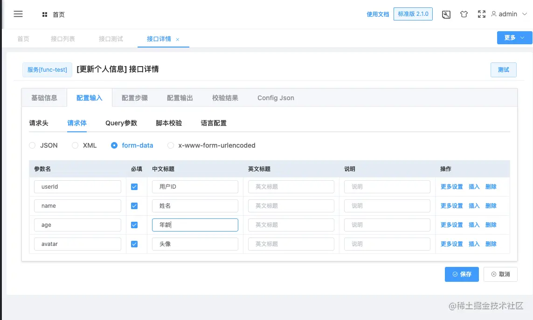The image size is (533, 320).
Task: Open 更多设置 for name row
Action: (452, 206)
